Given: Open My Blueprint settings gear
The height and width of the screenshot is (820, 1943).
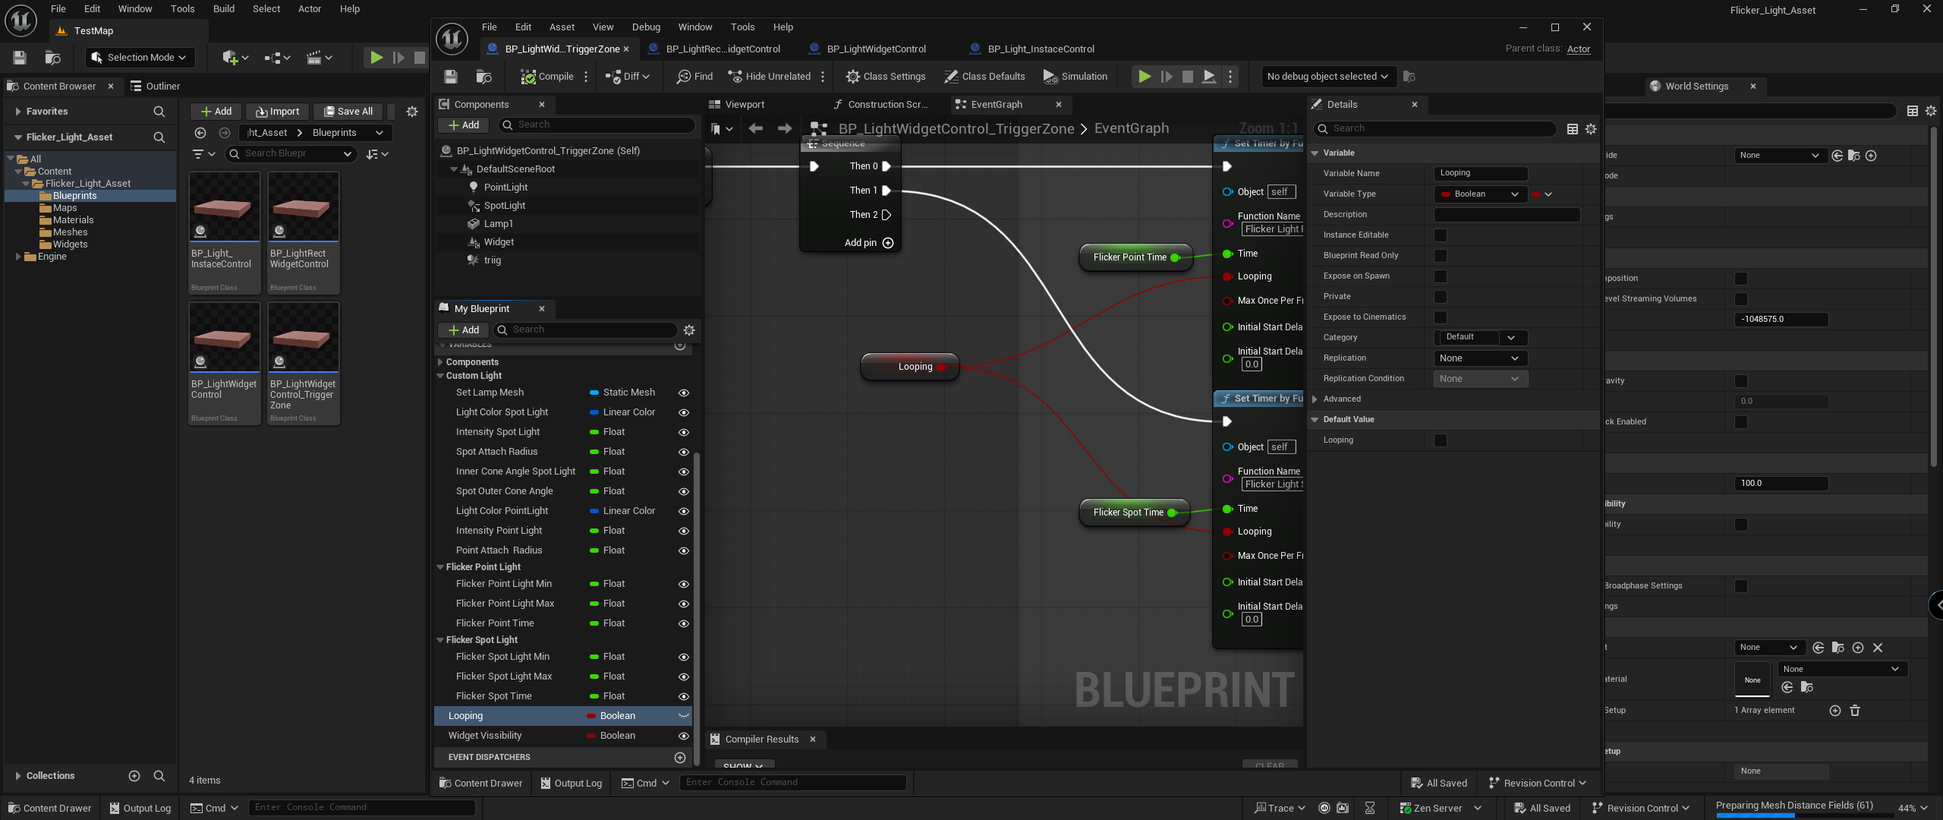Looking at the screenshot, I should pos(689,330).
